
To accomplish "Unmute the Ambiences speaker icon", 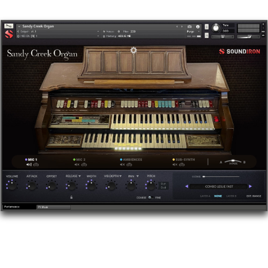I will (122, 165).
